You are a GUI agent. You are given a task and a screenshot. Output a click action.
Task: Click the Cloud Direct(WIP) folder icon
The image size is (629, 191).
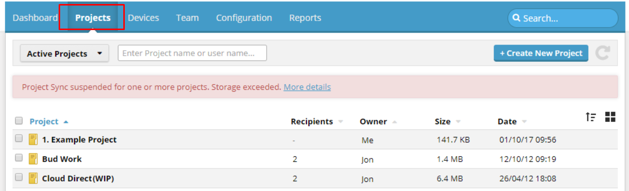click(x=33, y=178)
